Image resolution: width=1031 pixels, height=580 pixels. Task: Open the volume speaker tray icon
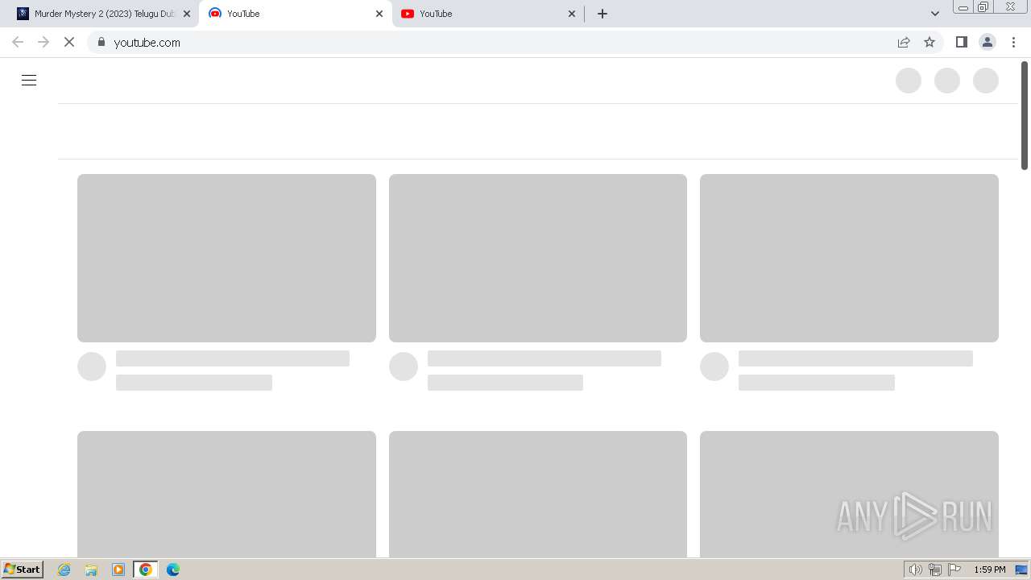pos(915,570)
